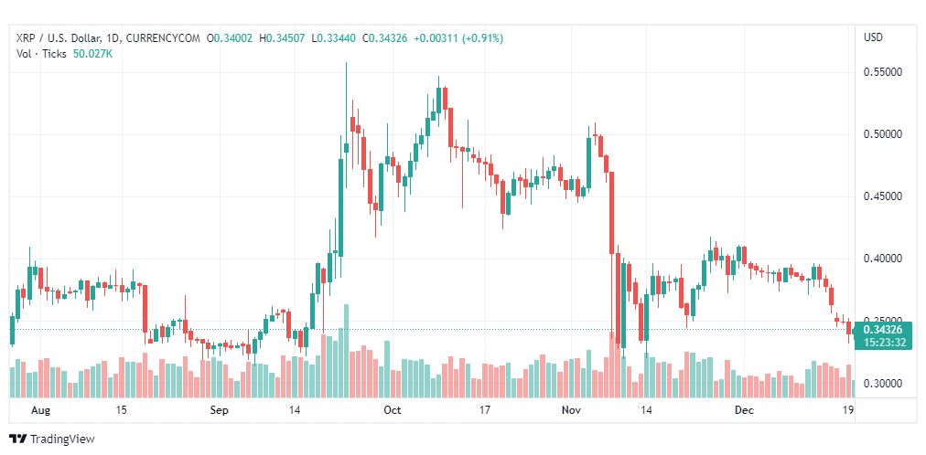
Task: Click the 0.50000 price axis label
Action: point(883,134)
